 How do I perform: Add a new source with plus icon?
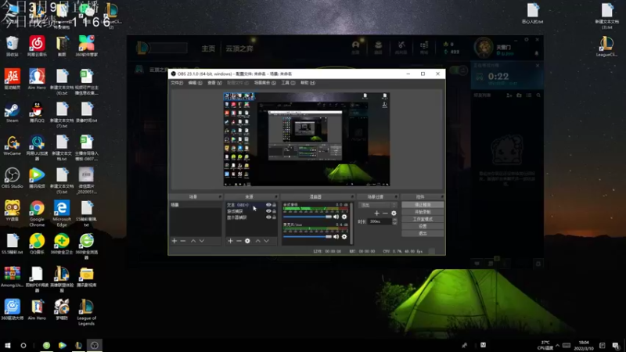(230, 241)
